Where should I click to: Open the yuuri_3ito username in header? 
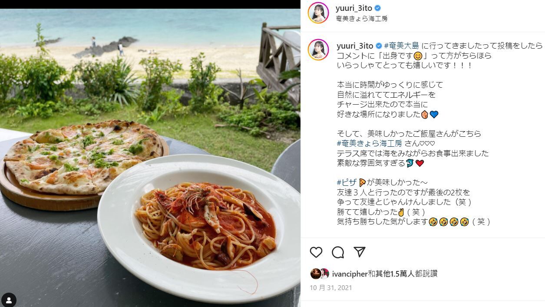(x=354, y=8)
